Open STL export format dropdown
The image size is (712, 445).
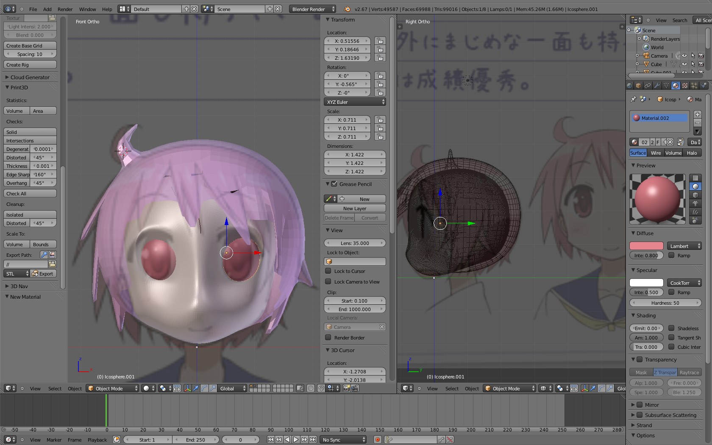click(17, 273)
